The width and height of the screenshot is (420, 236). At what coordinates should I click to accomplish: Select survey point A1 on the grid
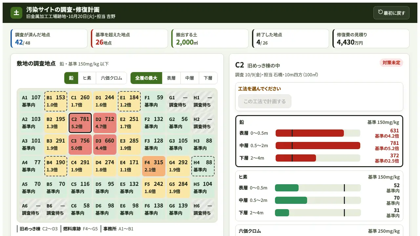[x=31, y=101]
